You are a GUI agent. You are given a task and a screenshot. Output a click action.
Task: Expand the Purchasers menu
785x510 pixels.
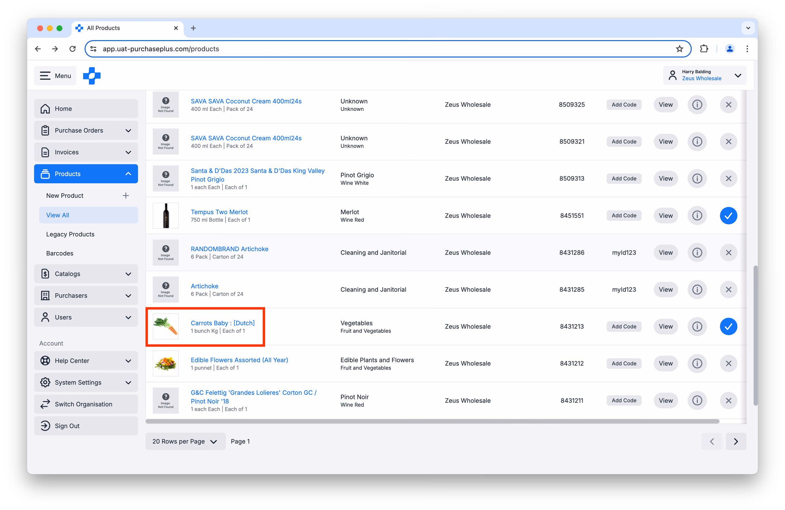pyautogui.click(x=86, y=296)
